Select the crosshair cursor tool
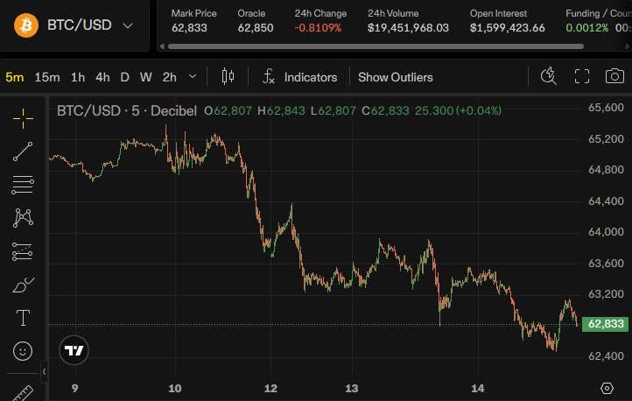This screenshot has height=401, width=632. 23,118
